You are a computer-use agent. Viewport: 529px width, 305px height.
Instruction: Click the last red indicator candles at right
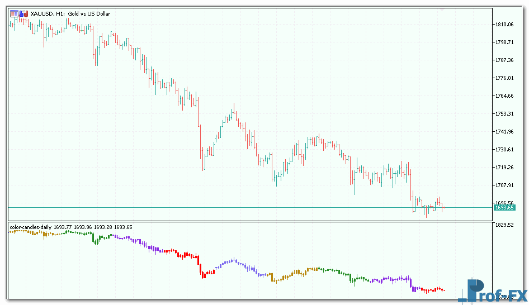[434, 289]
